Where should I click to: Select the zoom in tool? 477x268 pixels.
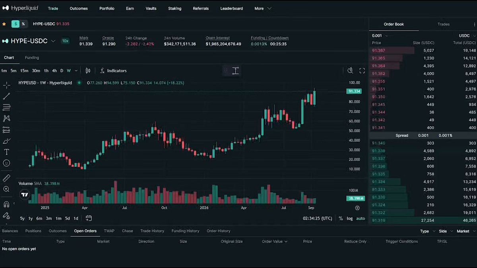click(x=7, y=189)
